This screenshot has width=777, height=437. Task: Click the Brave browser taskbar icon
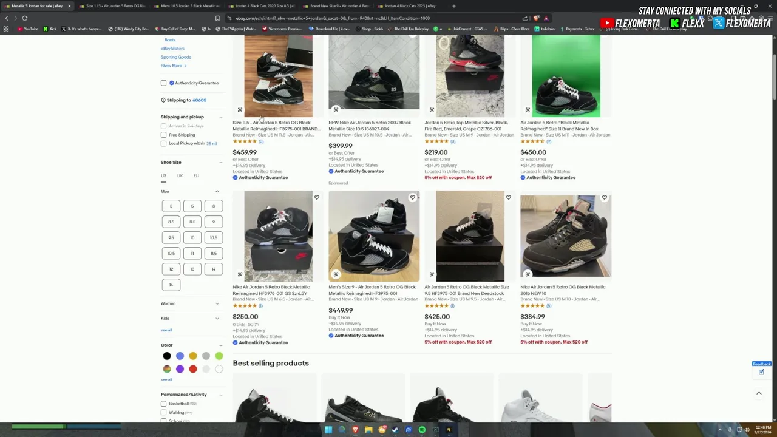point(355,430)
